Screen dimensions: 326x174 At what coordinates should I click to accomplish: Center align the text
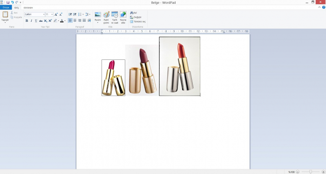[75, 20]
